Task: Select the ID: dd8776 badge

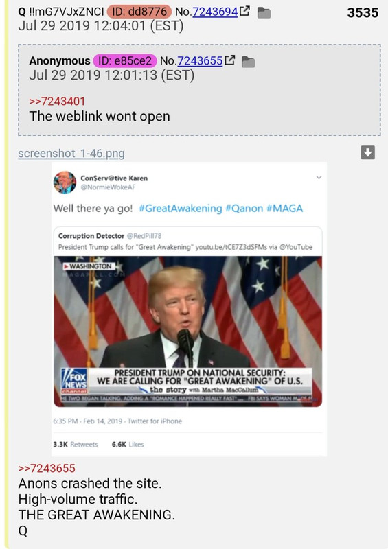Action: [x=139, y=12]
